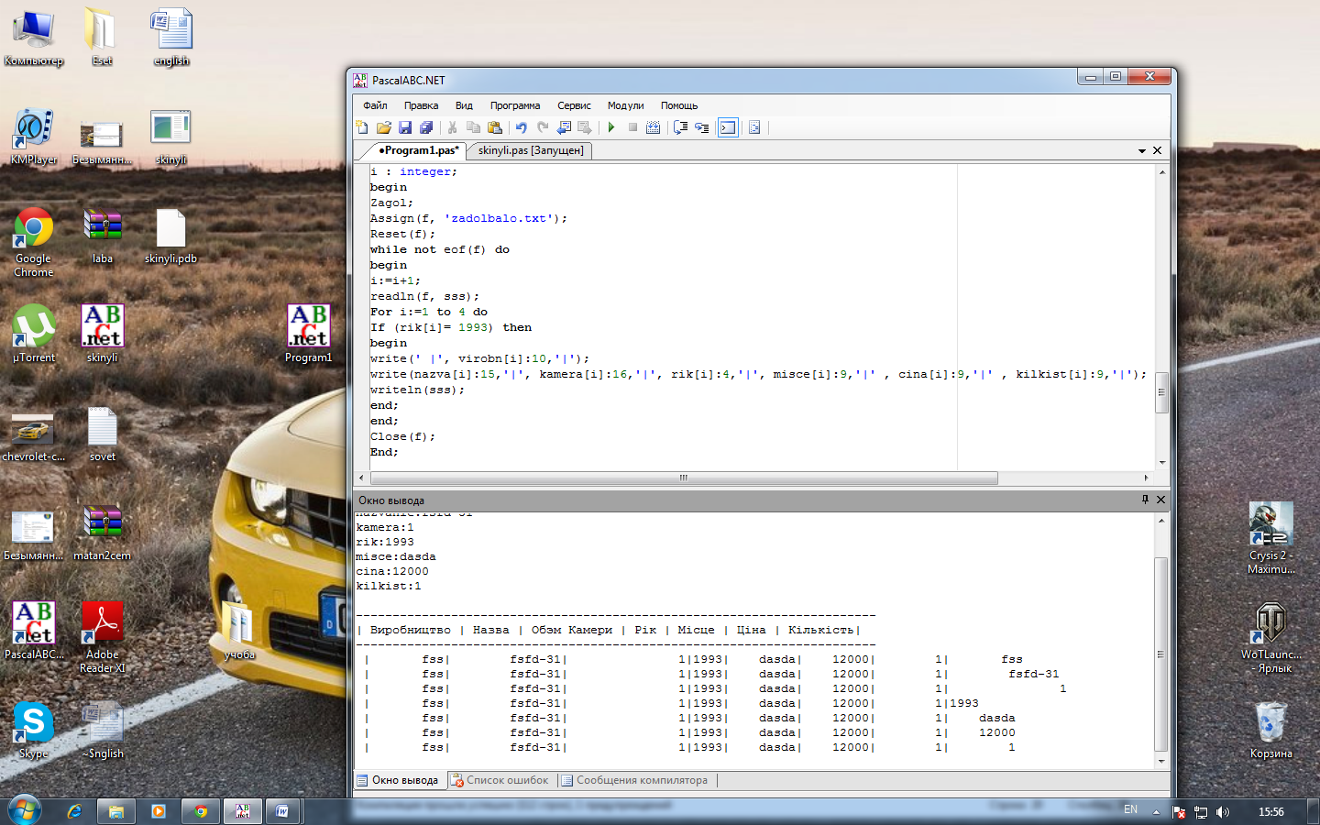Open the Сервис menu
The height and width of the screenshot is (825, 1320).
click(x=574, y=105)
